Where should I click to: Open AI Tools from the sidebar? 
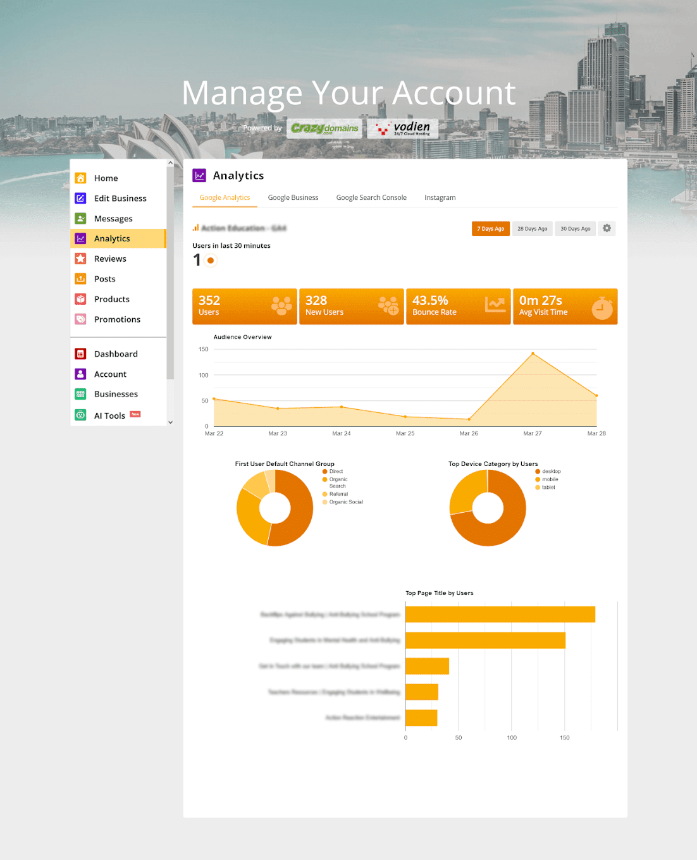pos(109,416)
